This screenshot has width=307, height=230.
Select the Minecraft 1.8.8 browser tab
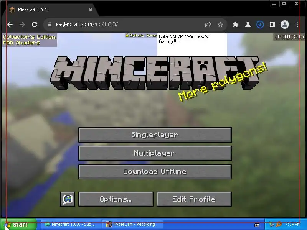pyautogui.click(x=50, y=10)
